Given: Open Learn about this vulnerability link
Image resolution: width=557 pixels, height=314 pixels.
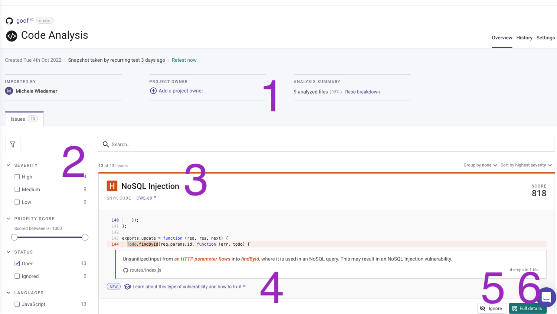Looking at the screenshot, I should coord(189,287).
